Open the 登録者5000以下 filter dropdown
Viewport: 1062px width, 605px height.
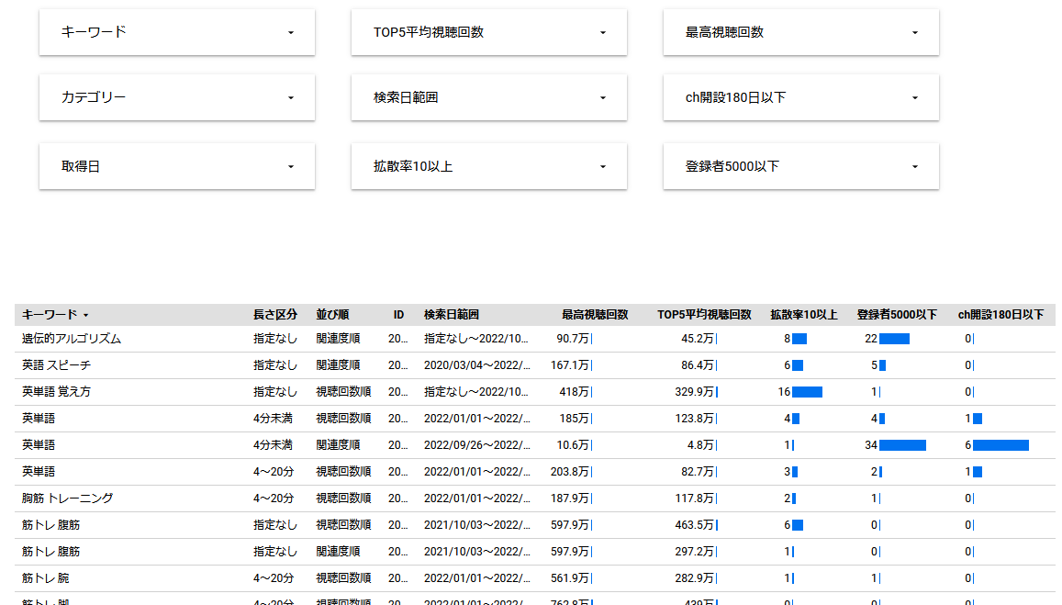[800, 166]
